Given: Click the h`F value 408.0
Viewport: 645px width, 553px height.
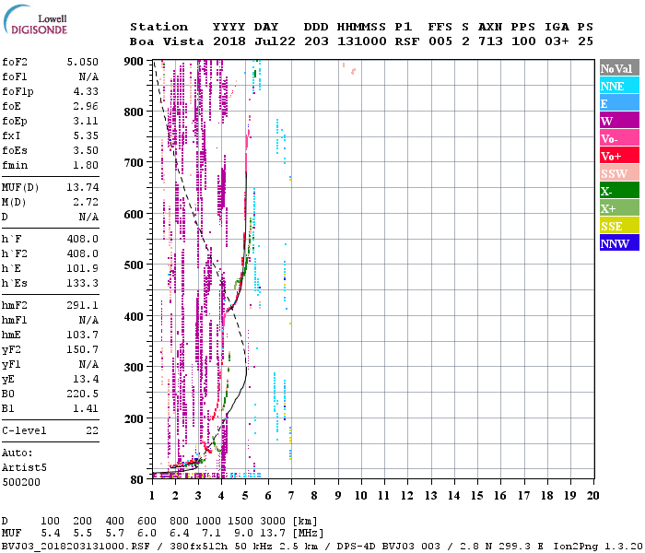Looking at the screenshot, I should (83, 239).
